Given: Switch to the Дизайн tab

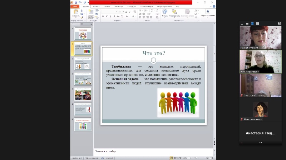Looking at the screenshot, I should point(107,6).
